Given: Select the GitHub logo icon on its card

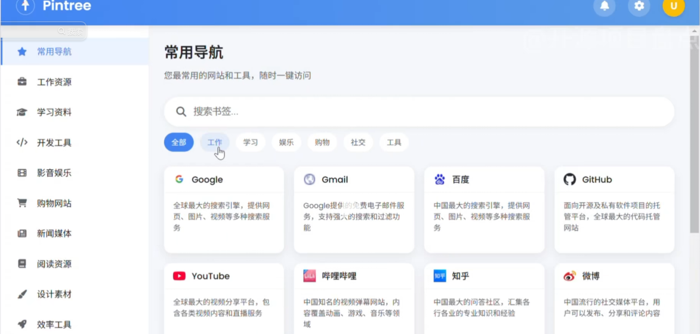Looking at the screenshot, I should (569, 179).
